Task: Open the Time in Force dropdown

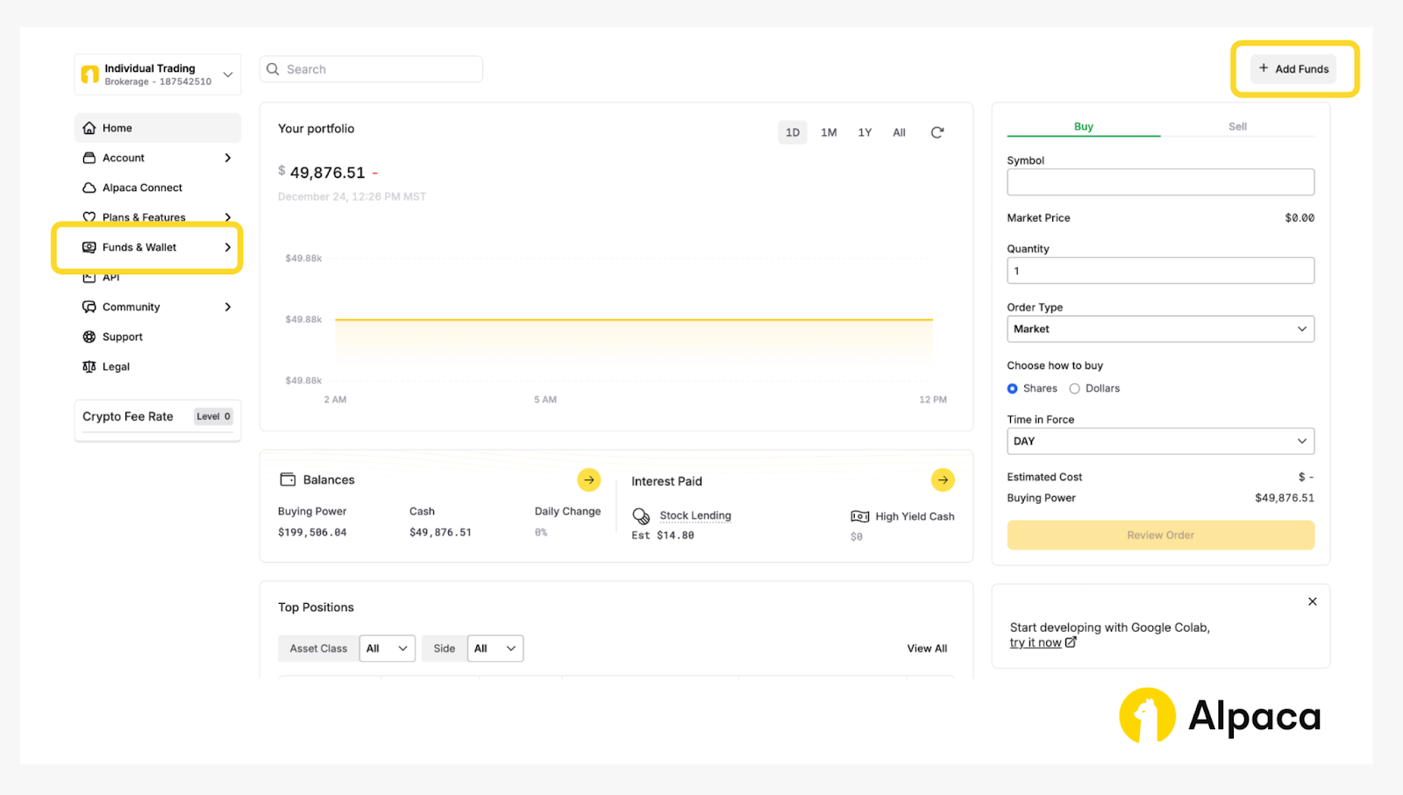Action: pos(1160,441)
